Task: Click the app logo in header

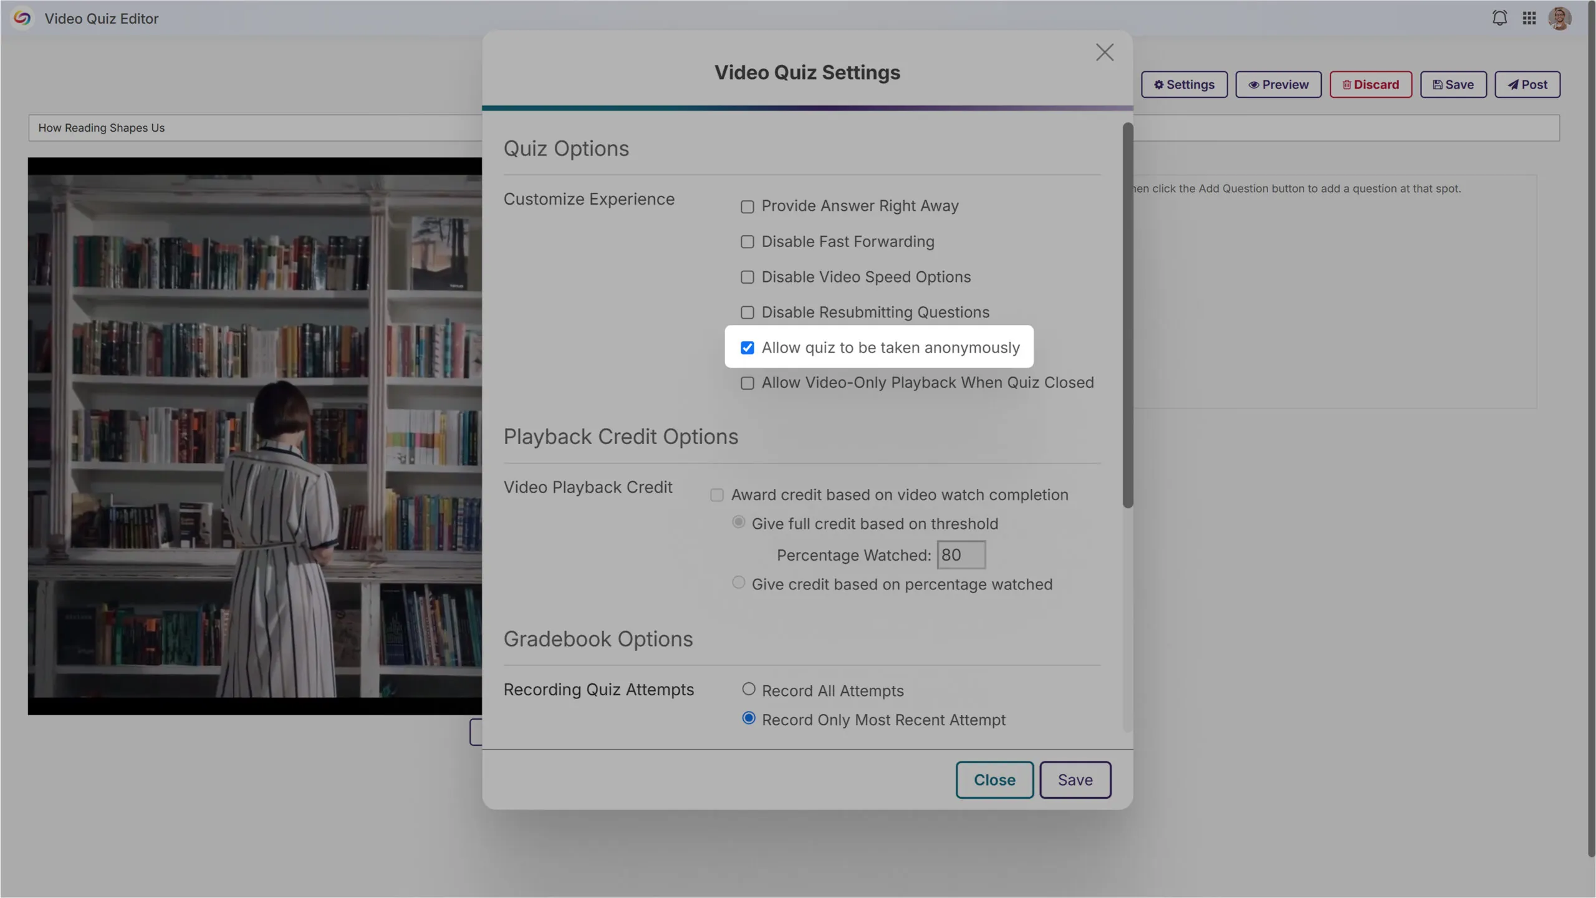Action: click(x=22, y=18)
